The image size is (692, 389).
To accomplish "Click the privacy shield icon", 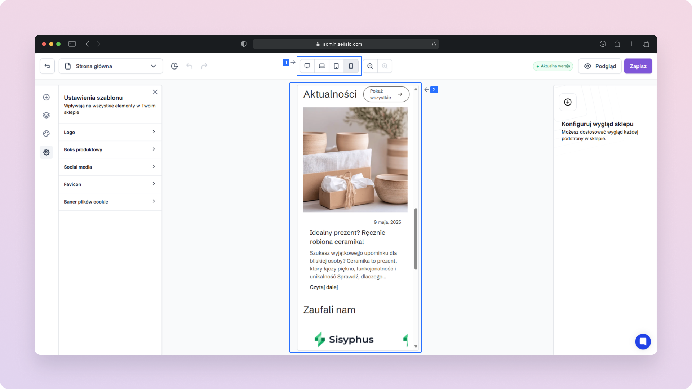I will click(244, 44).
